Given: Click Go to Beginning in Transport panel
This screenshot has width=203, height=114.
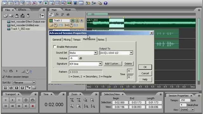Looking at the screenshot, I should (6, 106).
